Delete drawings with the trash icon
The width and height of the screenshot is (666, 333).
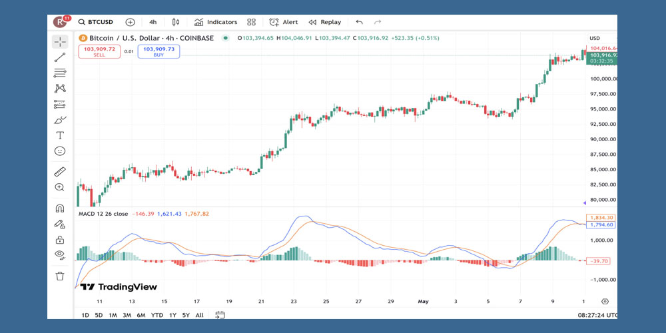click(x=60, y=276)
